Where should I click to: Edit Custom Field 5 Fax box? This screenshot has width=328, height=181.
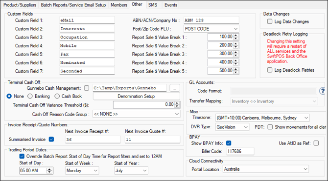click(87, 54)
